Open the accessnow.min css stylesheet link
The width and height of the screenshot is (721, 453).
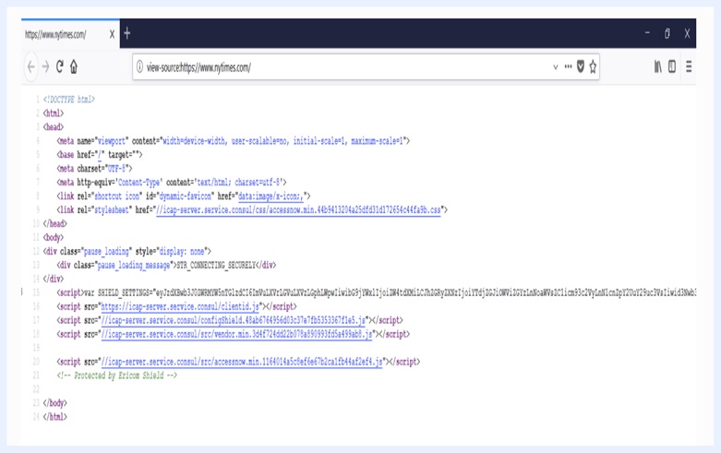click(x=298, y=210)
